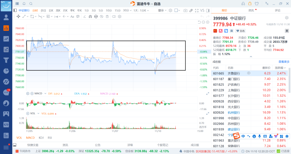Open the account profile icon in sidebar
Image resolution: width=291 pixels, height=154 pixels.
coord(6,17)
